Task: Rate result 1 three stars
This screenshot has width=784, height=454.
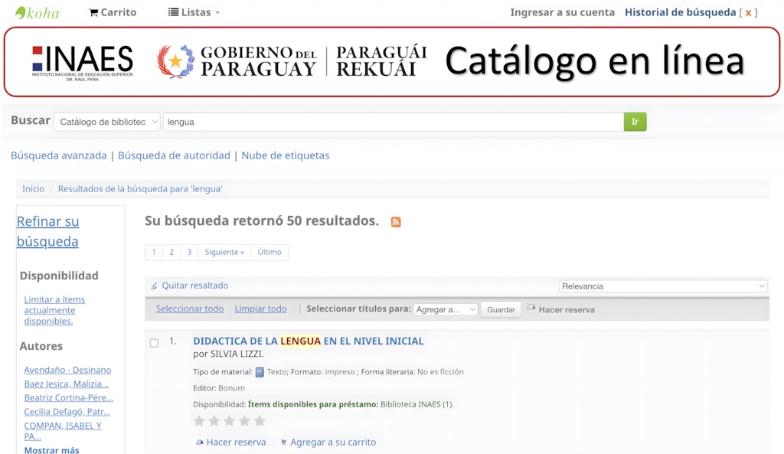Action: pos(229,421)
